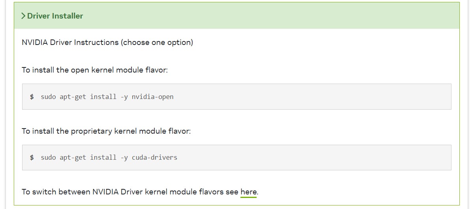
Task: Click the "NVIDIA Driver Instructions (choose one option)" text
Action: 107,43
